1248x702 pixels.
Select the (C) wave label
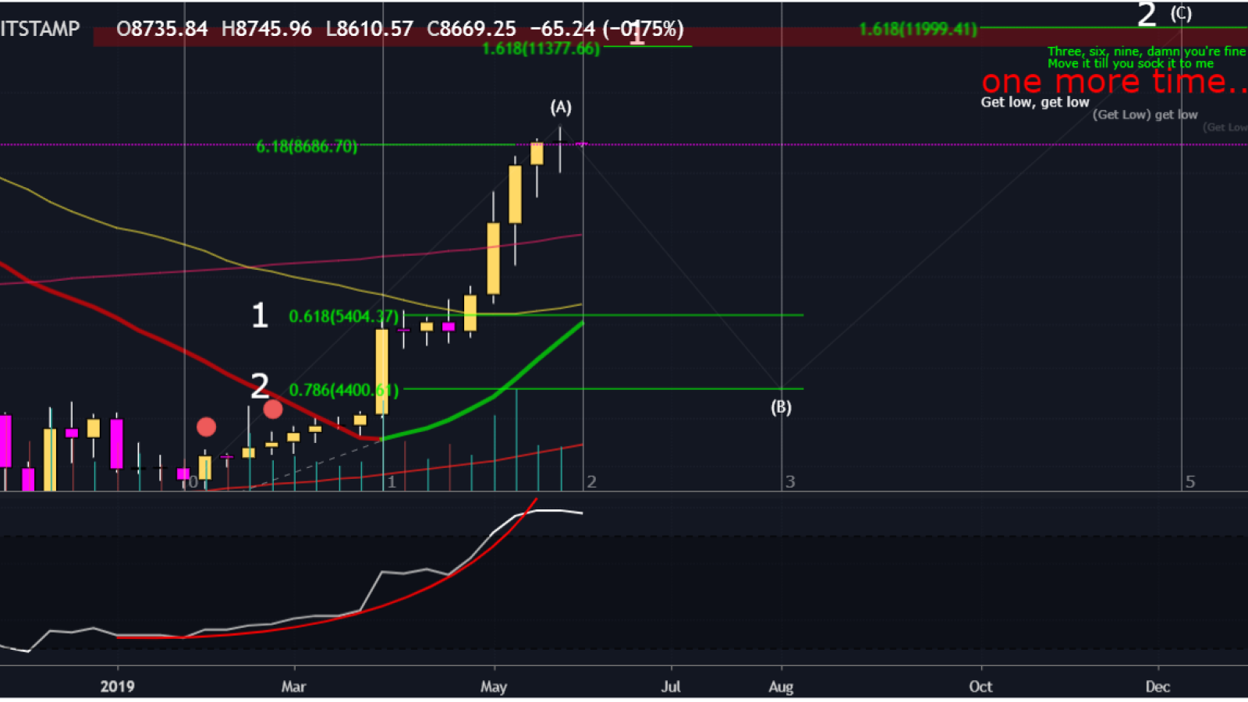[1181, 13]
